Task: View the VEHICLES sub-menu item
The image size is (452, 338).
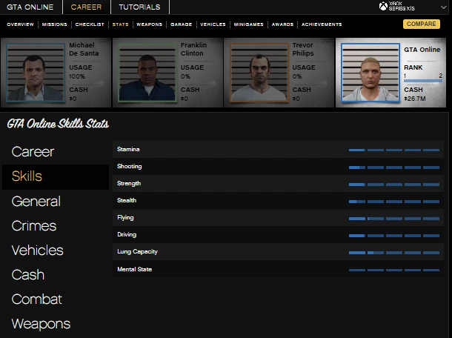Action: click(x=213, y=24)
